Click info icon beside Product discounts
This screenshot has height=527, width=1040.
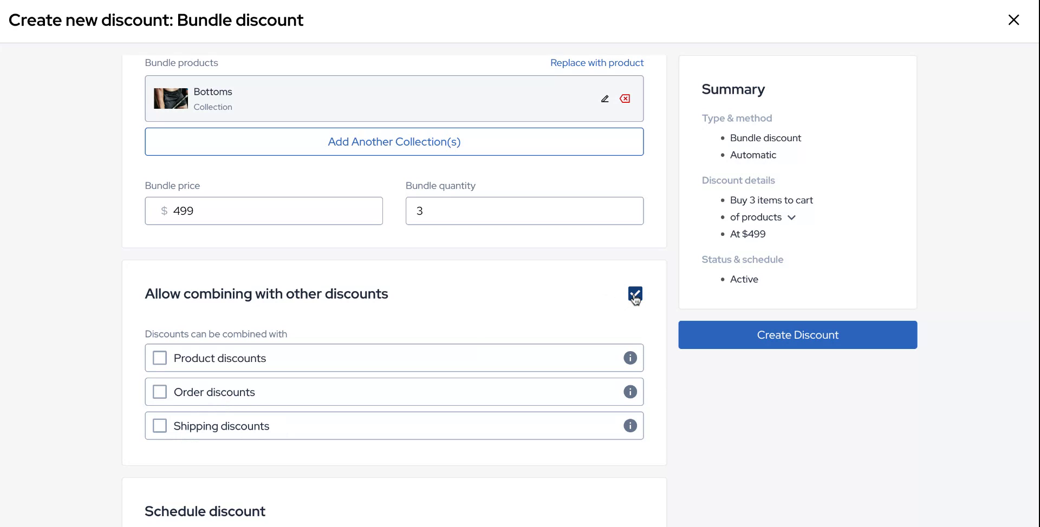point(630,358)
